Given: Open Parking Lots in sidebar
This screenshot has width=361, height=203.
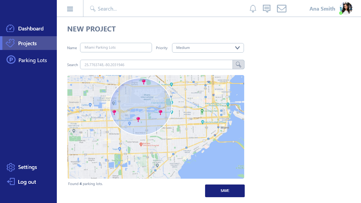Looking at the screenshot, I should click(x=28, y=60).
